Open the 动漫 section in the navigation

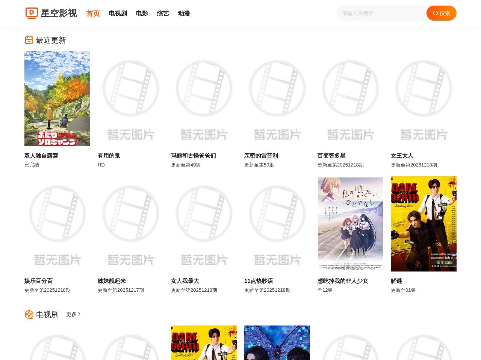pyautogui.click(x=184, y=13)
